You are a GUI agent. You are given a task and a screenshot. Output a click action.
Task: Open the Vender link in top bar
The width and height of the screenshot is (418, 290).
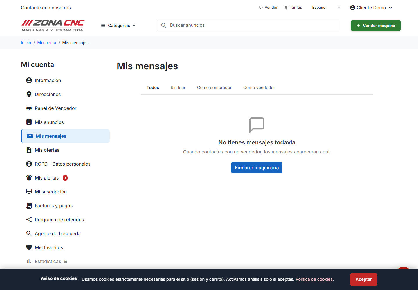point(268,8)
